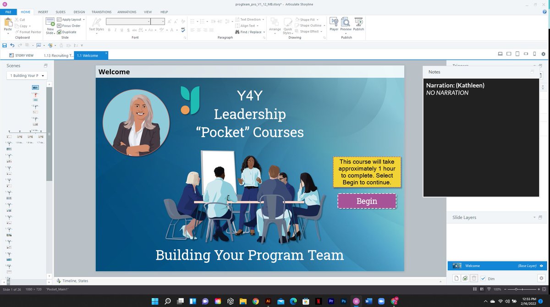The height and width of the screenshot is (307, 550).
Task: Switch to tablet portrait view icon
Action: tap(517, 54)
